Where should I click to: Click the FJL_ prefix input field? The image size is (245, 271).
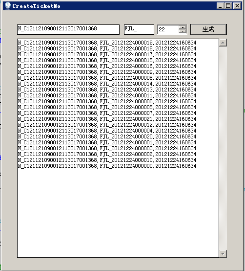(x=139, y=29)
